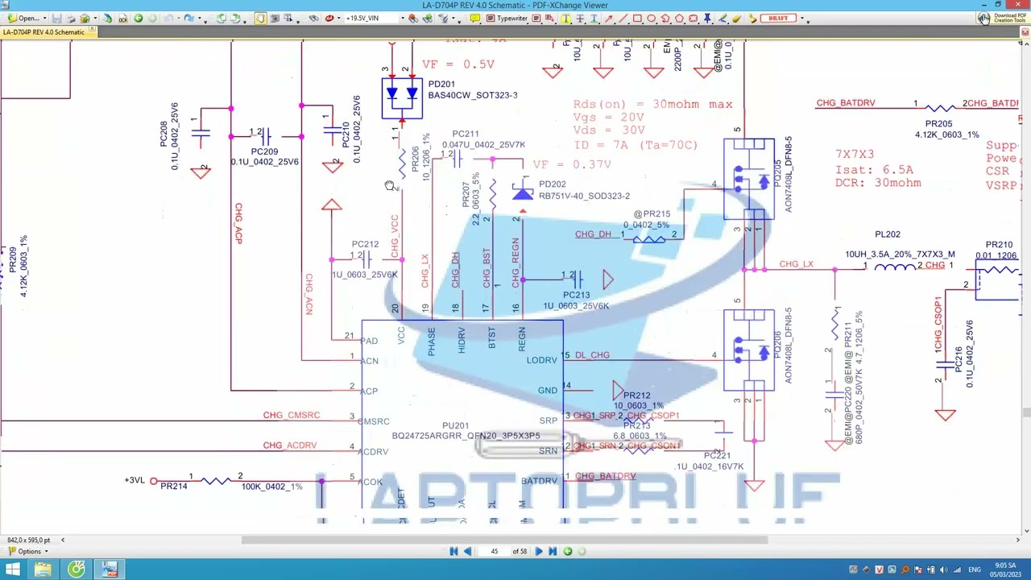Click the horizontal scrollbar right arrow

pos(1017,540)
